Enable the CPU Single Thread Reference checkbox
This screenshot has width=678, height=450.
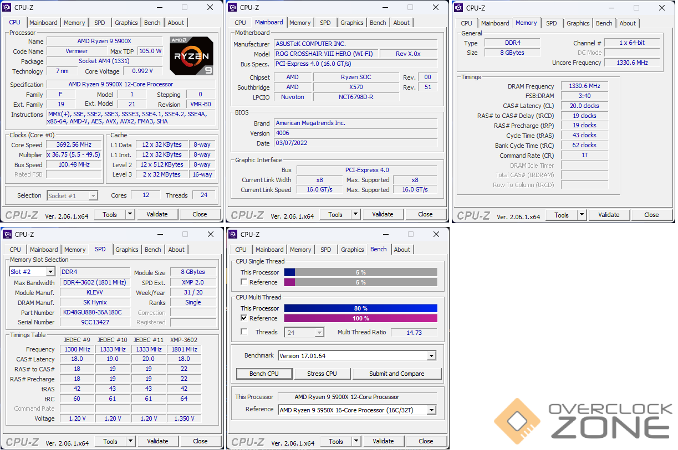[244, 282]
